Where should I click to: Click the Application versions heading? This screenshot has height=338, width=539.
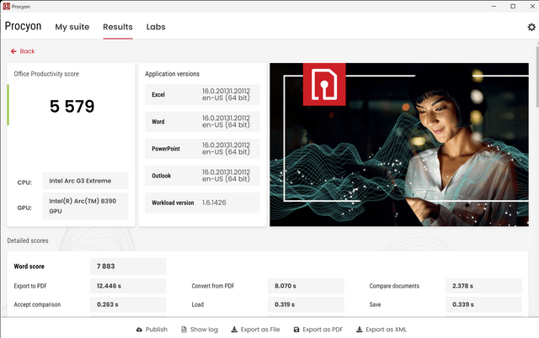(172, 74)
